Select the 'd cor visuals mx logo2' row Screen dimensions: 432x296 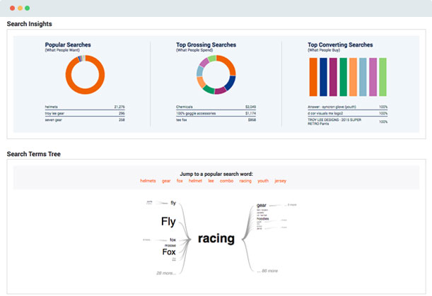click(x=347, y=114)
